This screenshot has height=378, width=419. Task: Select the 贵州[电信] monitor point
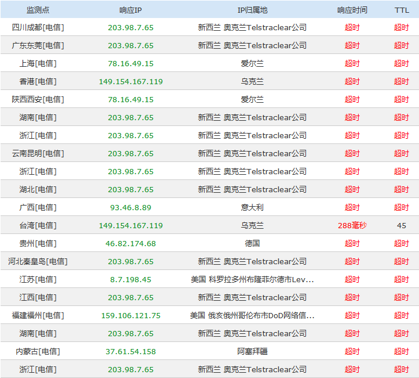click(x=38, y=243)
